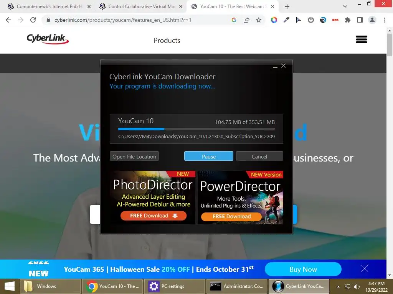Close the Computernewb's Internet Pub tab
Viewport: 393px width, 294px height.
pyautogui.click(x=89, y=7)
